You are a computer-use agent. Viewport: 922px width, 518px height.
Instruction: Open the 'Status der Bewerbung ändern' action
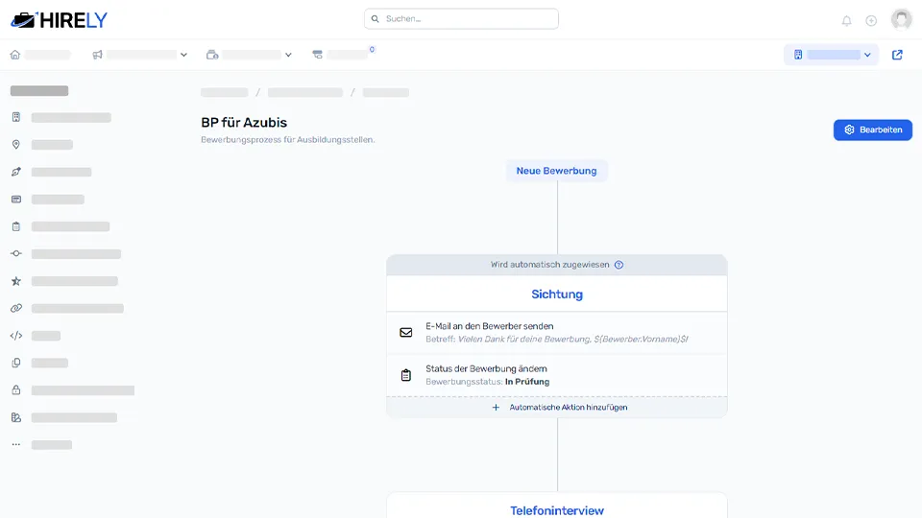point(557,375)
